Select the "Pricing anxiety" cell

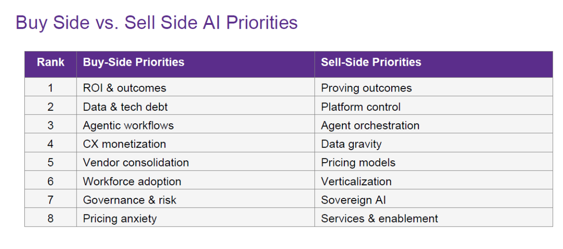(x=120, y=219)
